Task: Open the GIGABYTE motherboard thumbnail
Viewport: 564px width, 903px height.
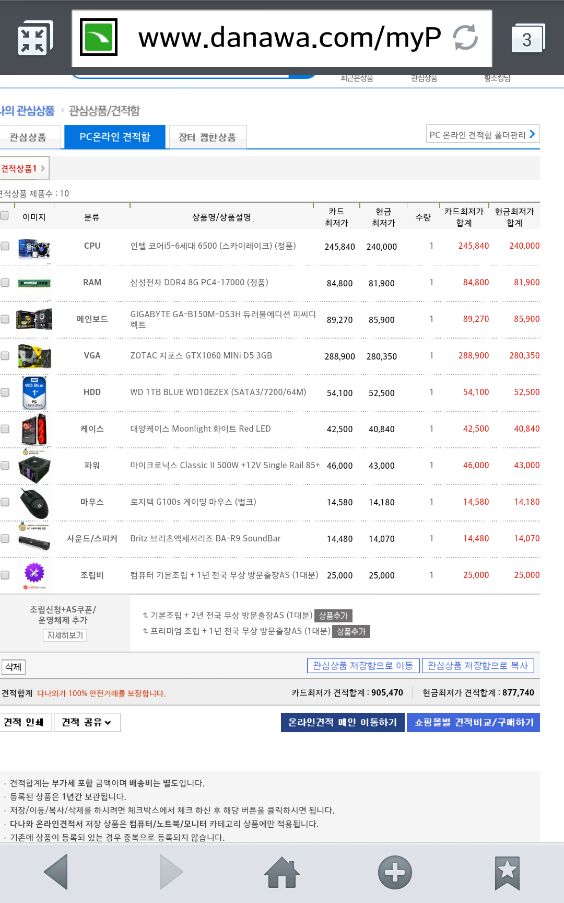Action: (34, 319)
